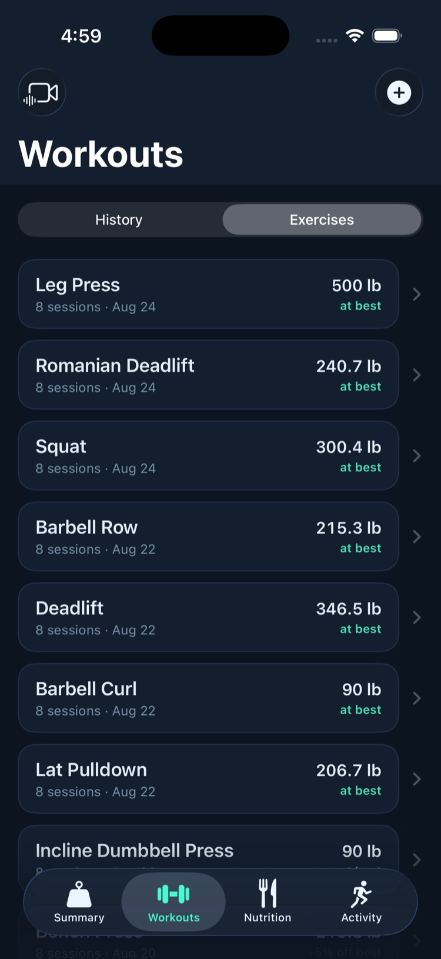Tap the Lat Pulldown chevron arrow
The height and width of the screenshot is (959, 441).
tap(416, 779)
